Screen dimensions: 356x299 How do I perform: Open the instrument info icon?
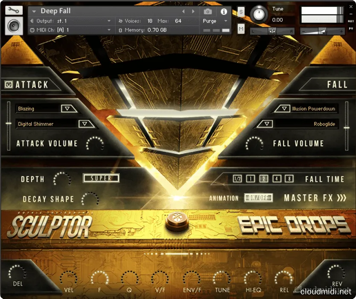(224, 12)
